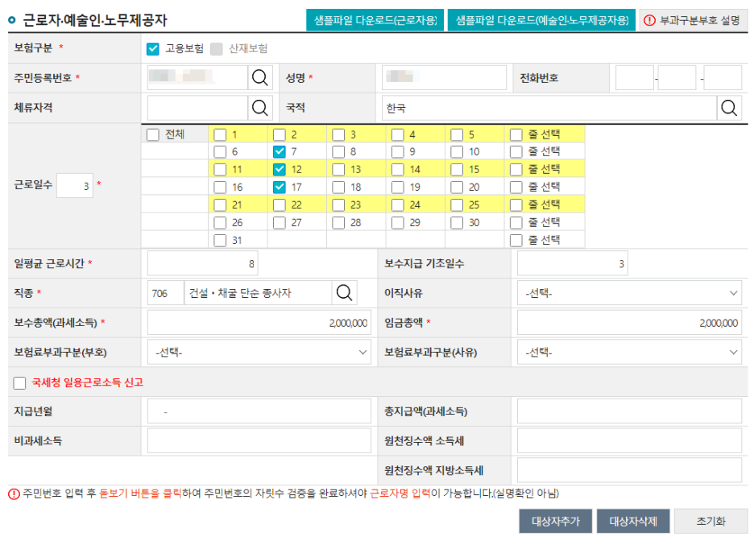Check day 1 checkbox
This screenshot has width=754, height=541.
[220, 134]
